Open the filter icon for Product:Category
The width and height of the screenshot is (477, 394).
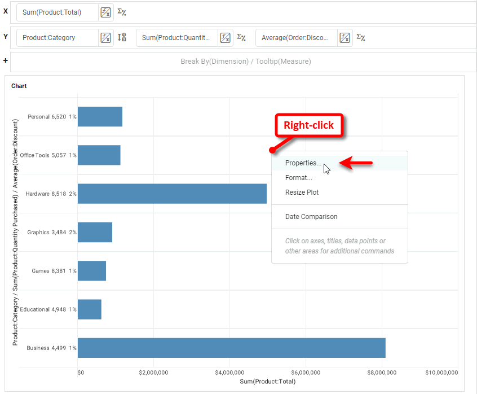click(x=106, y=37)
